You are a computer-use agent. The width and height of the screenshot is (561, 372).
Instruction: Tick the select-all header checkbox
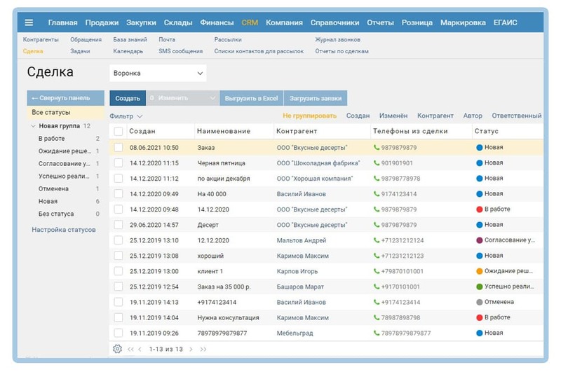coord(119,131)
